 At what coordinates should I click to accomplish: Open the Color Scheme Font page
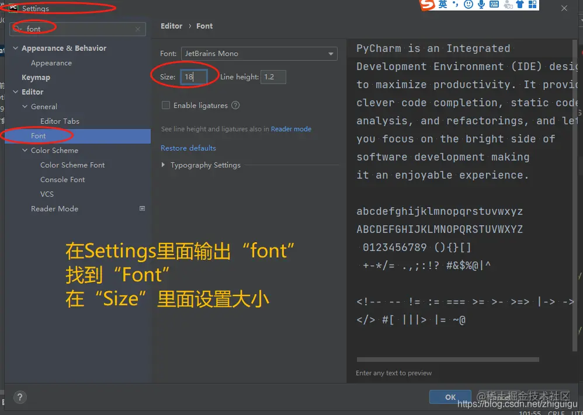click(x=72, y=165)
